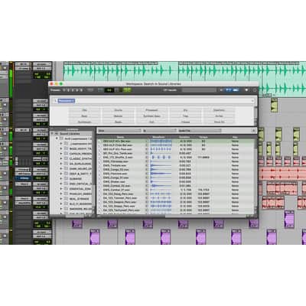The image size is (306, 306).
Task: Click speaker icon on EWS_Conga_01.wav row
Action: pos(147,177)
